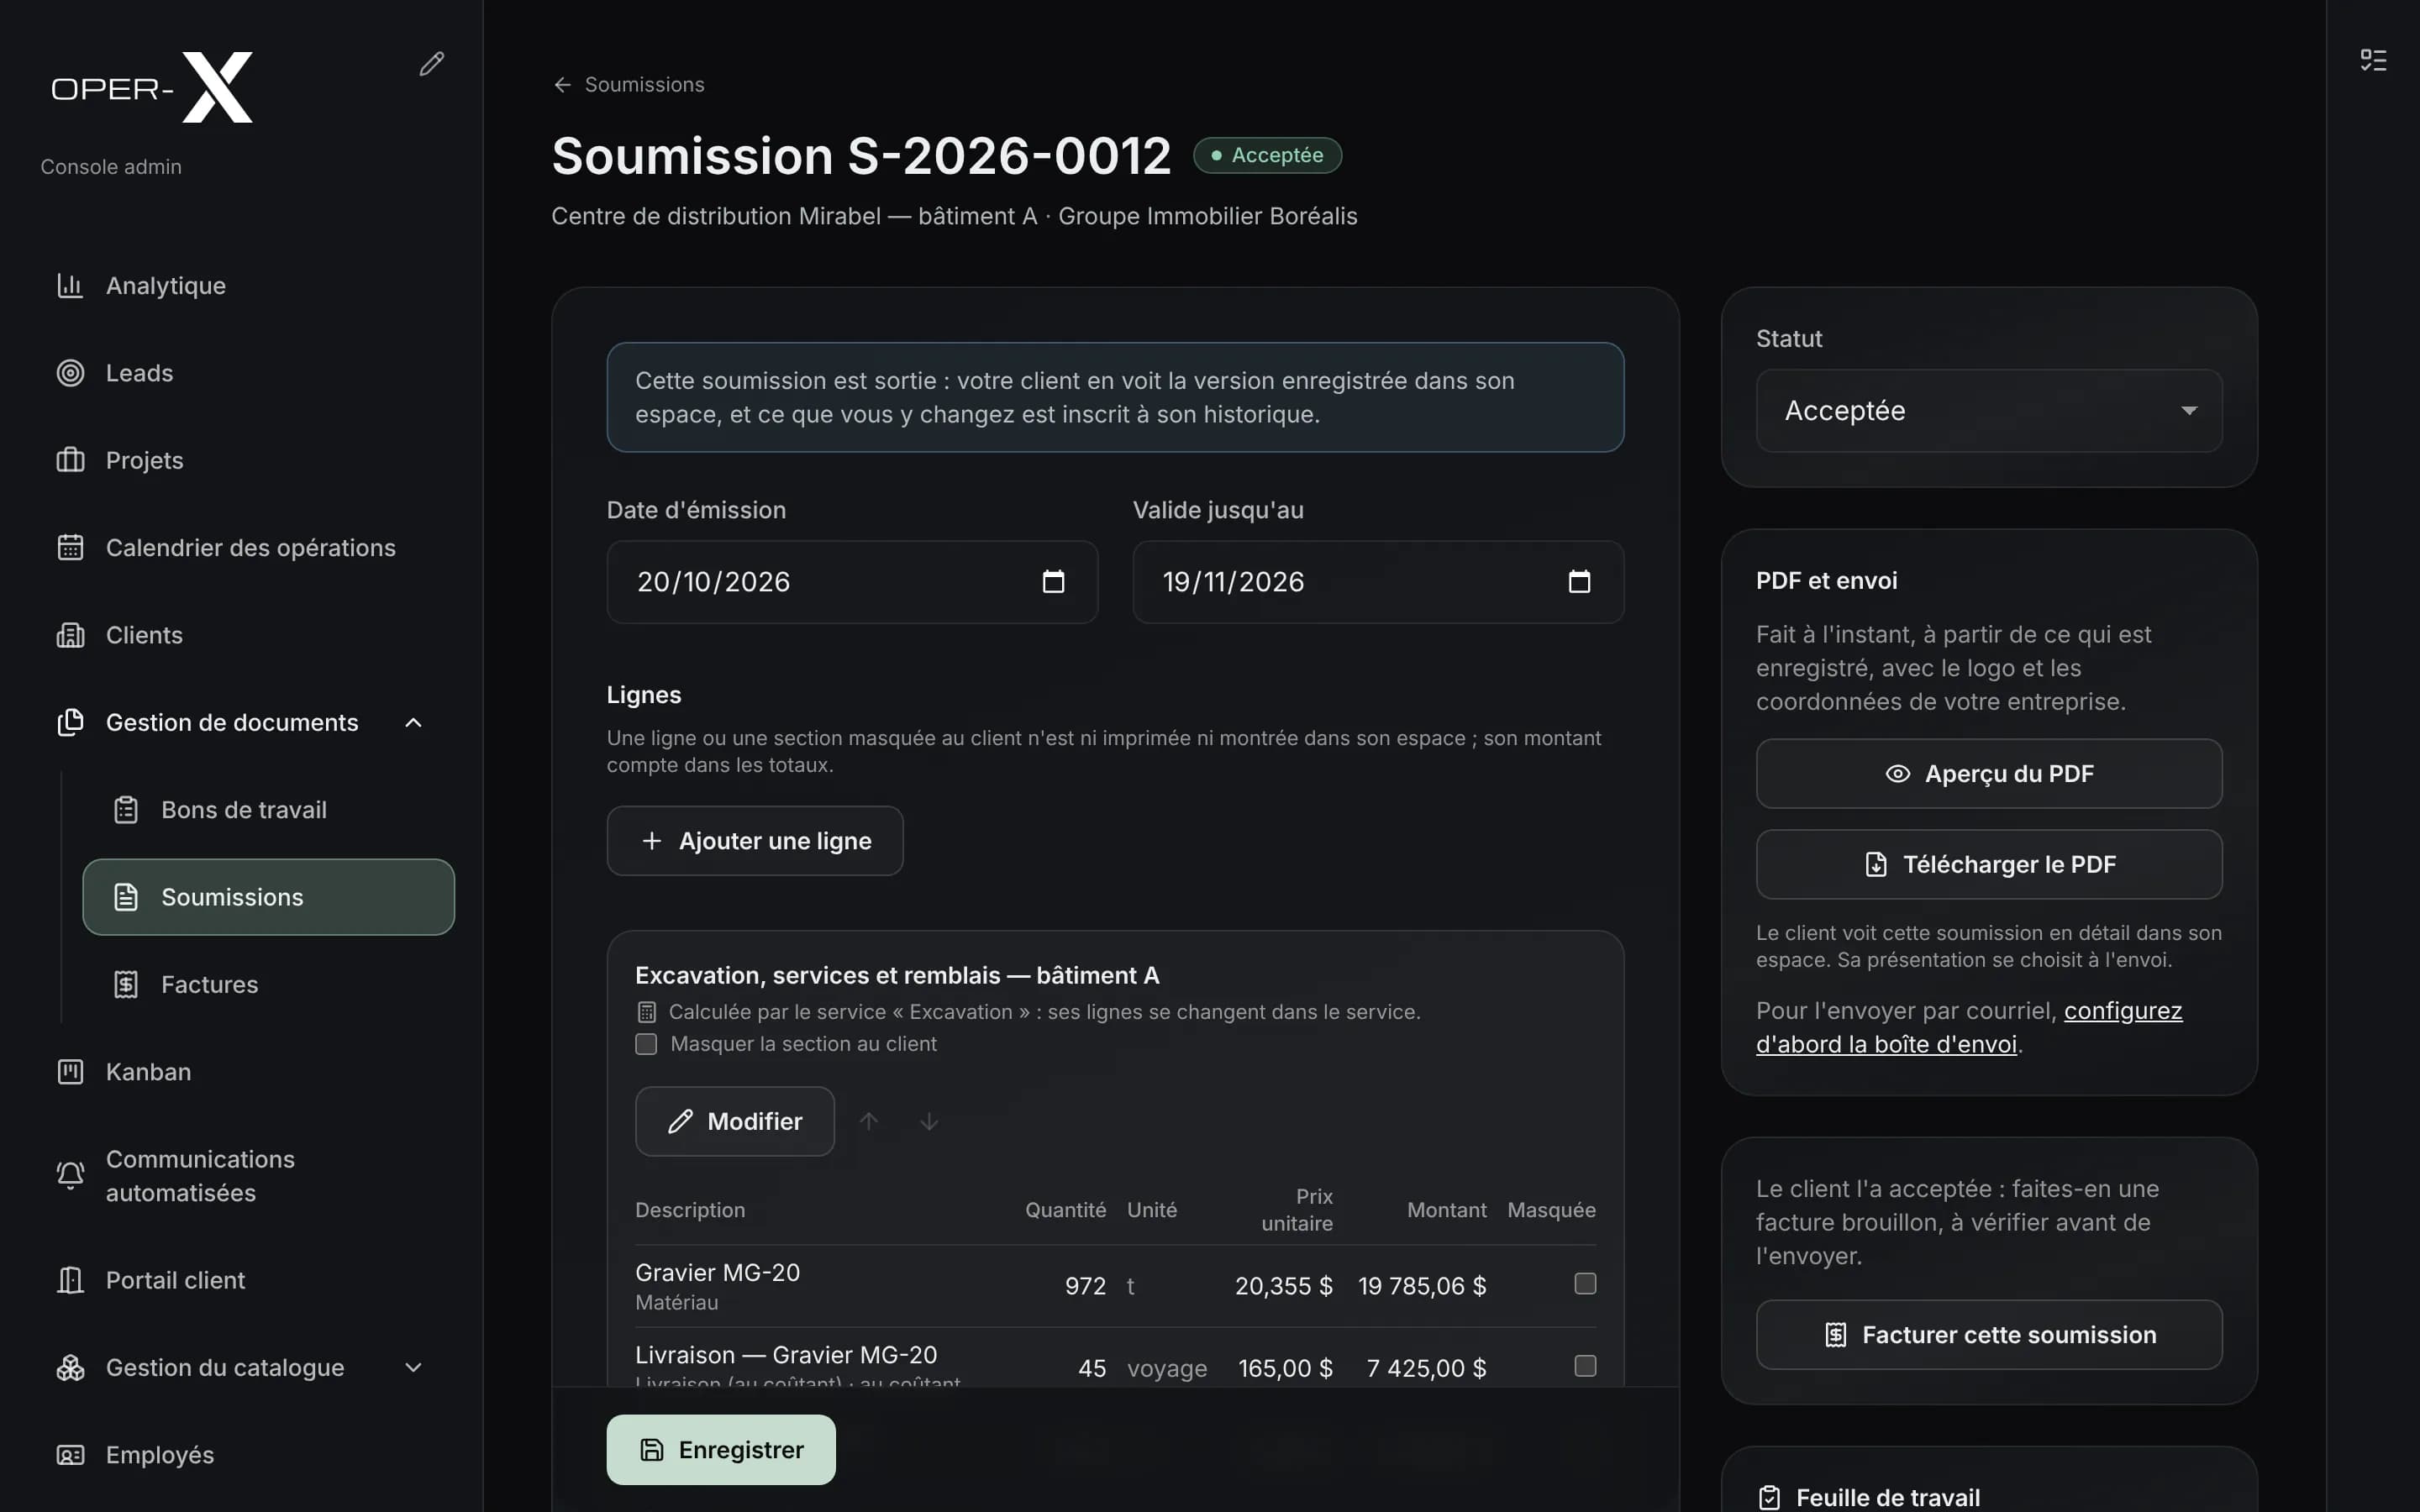The image size is (2420, 1512).
Task: Move the Excavation section up with the arrow
Action: [x=869, y=1122]
